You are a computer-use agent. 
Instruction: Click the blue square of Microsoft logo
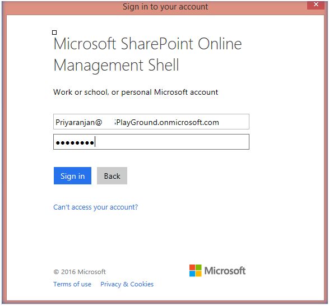click(x=192, y=273)
